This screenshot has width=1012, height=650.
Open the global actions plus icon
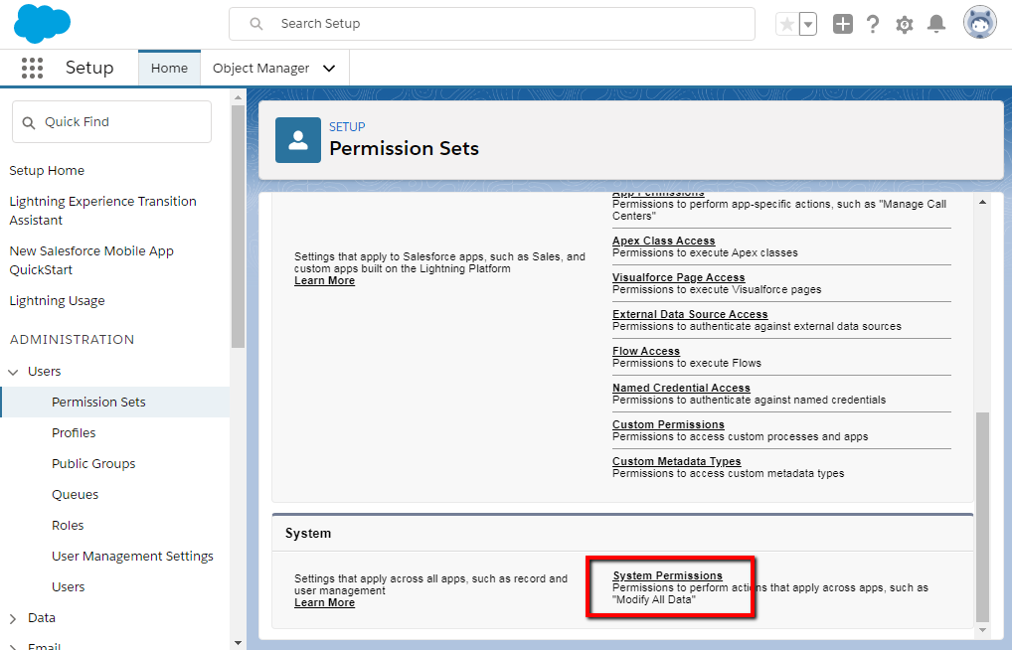tap(842, 25)
